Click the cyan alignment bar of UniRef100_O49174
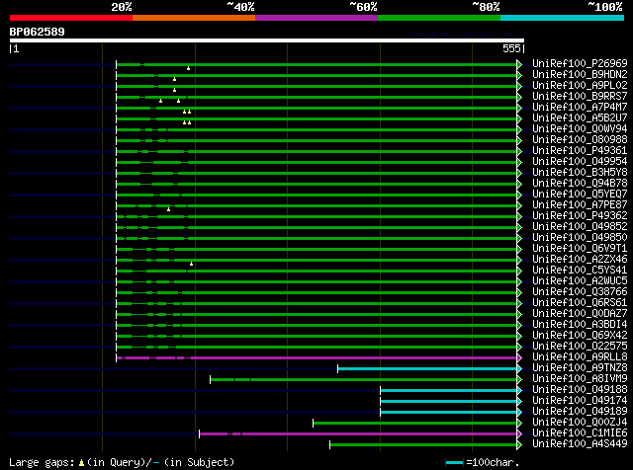Screen dimensions: 633x470 448,402
